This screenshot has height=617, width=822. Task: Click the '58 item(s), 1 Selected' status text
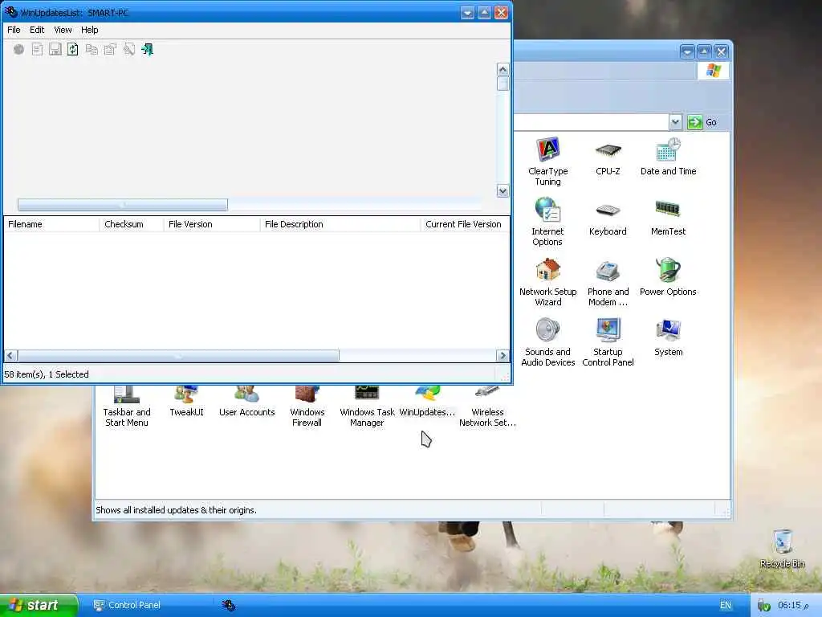click(47, 374)
